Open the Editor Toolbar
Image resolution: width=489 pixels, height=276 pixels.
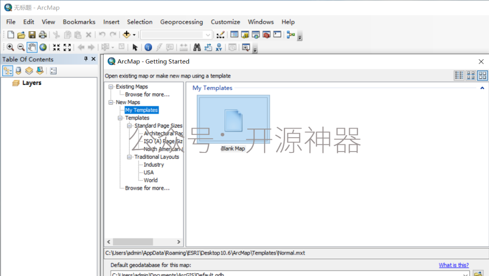point(221,34)
